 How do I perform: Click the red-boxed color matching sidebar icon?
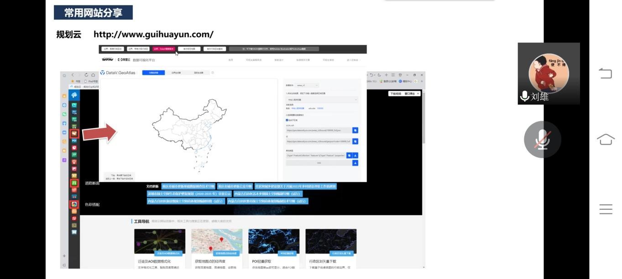74,204
